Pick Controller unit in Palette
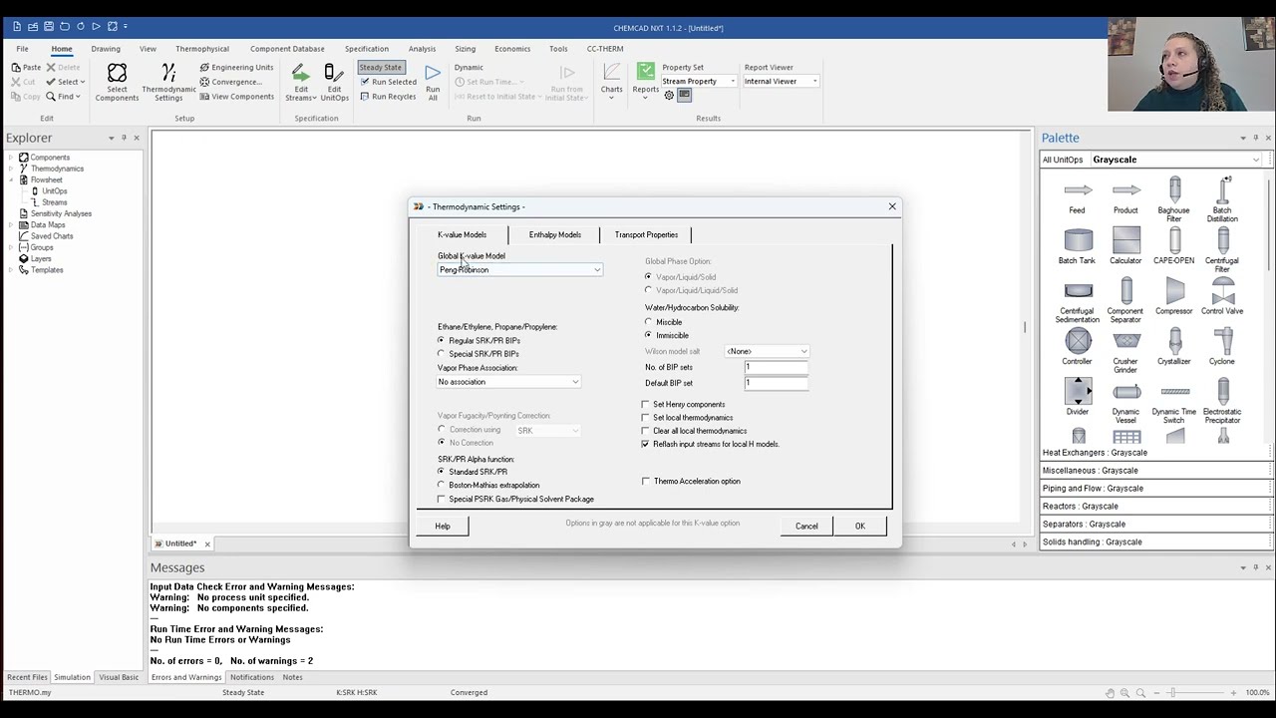The height and width of the screenshot is (718, 1276). point(1077,347)
